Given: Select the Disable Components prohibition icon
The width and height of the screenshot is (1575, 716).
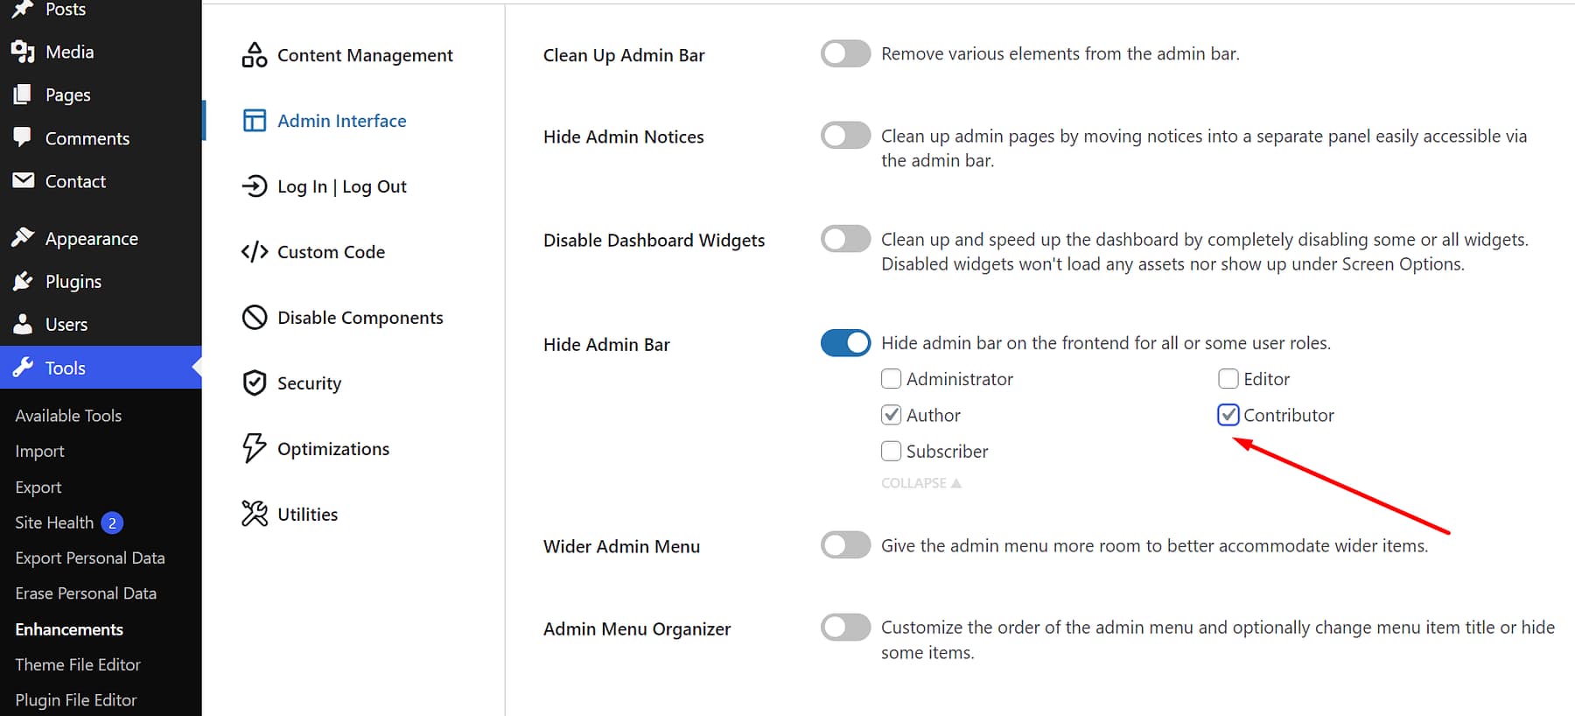Looking at the screenshot, I should point(254,317).
